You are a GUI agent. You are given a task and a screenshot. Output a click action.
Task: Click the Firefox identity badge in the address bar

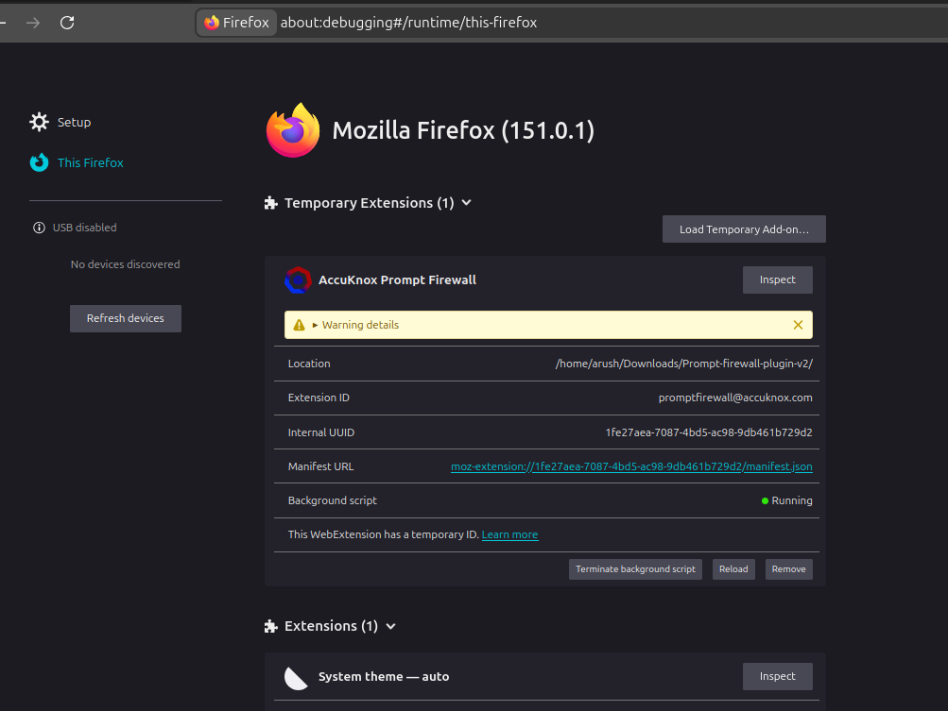coord(236,23)
